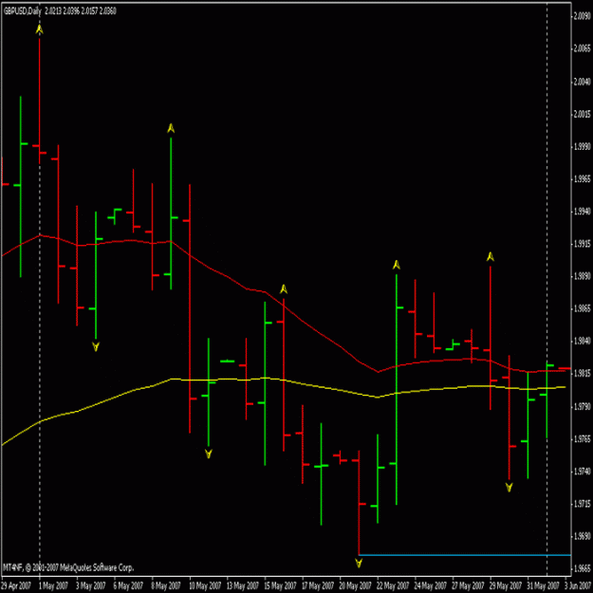The width and height of the screenshot is (593, 593).
Task: Select the blue horizontal support line
Action: (464, 555)
